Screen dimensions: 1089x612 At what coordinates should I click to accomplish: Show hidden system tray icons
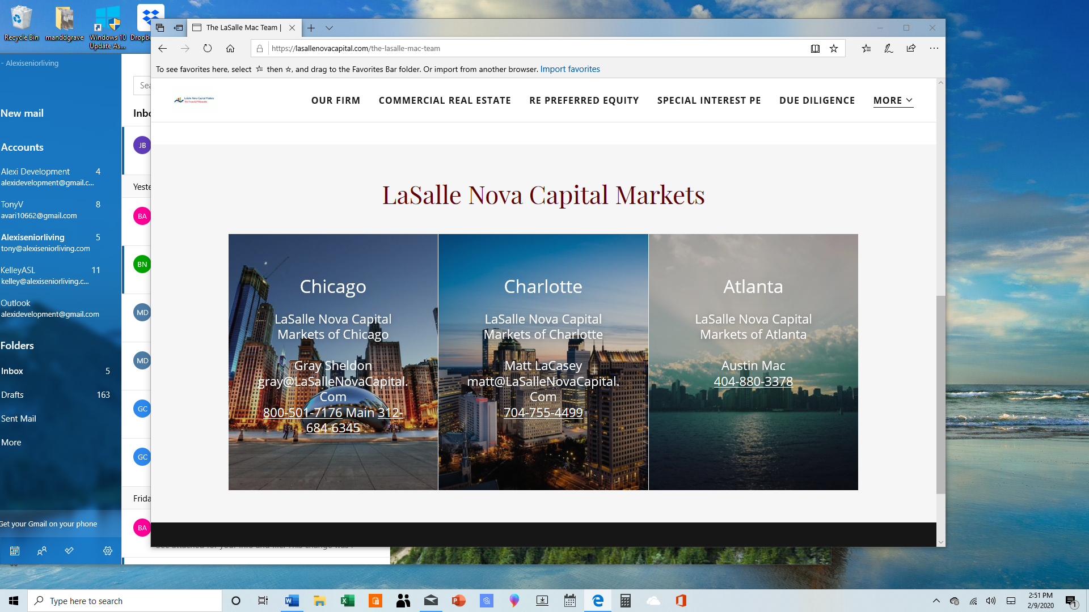[936, 601]
